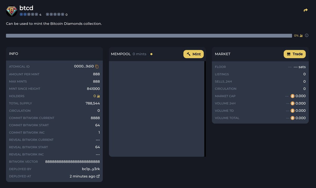This screenshot has width=316, height=188.
Task: Open the chart icon next to 0%
Action: point(301,35)
